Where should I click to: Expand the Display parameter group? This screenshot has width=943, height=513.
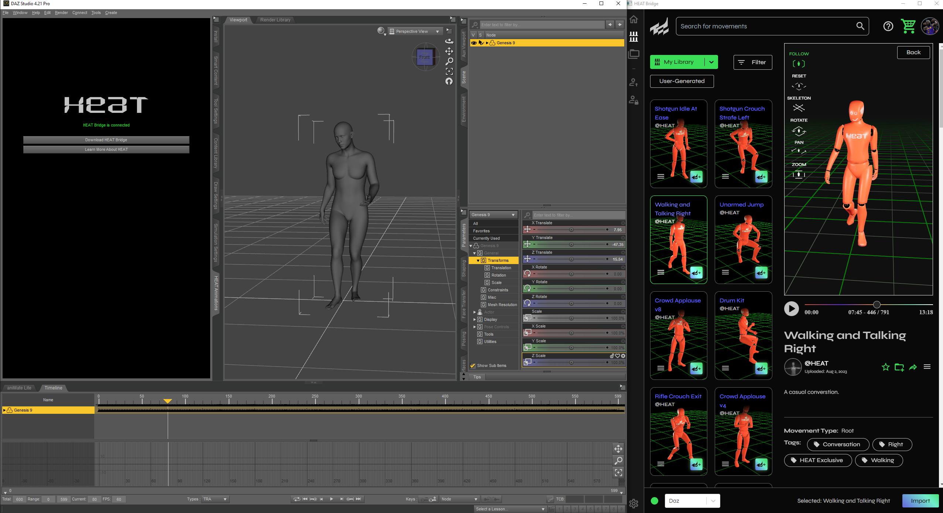[x=475, y=319]
